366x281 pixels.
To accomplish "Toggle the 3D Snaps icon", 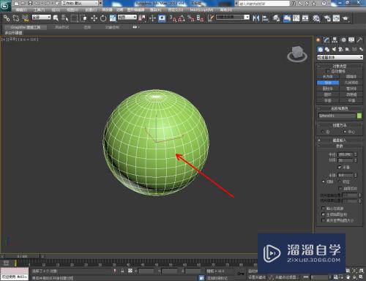I will click(173, 18).
